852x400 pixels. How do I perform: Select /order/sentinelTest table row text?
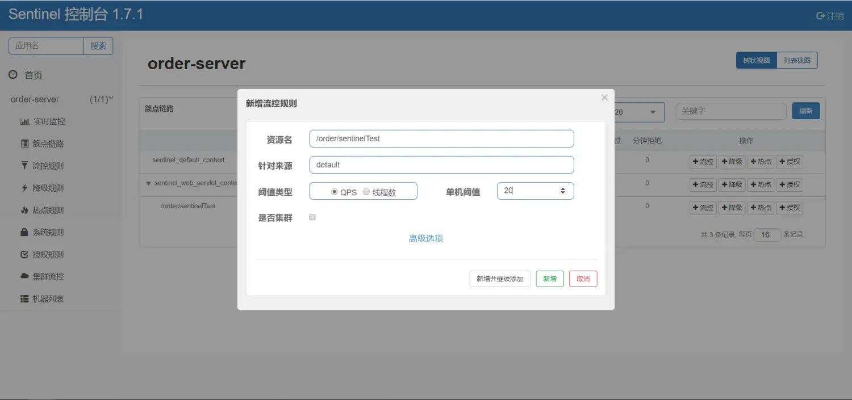tap(188, 206)
